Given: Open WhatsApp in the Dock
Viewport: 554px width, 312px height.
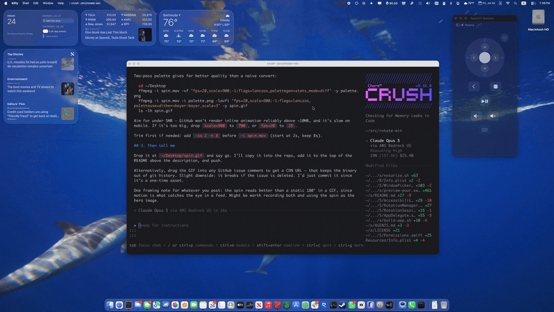Looking at the screenshot, I should (x=352, y=305).
